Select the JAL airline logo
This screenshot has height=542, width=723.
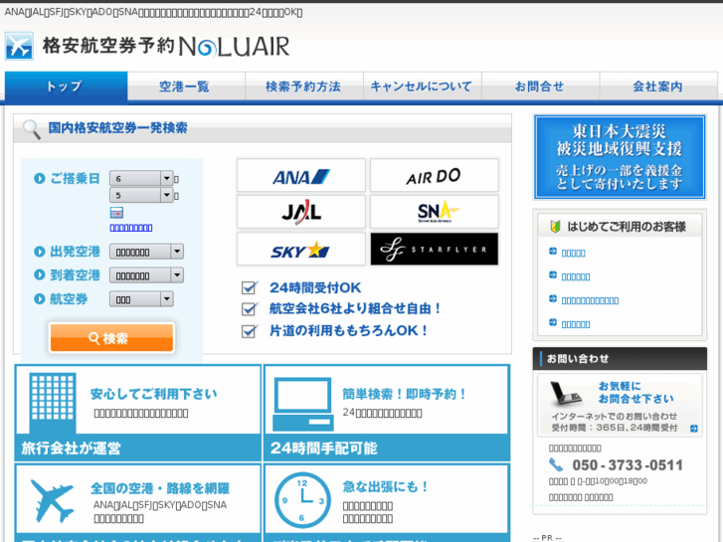tap(301, 212)
